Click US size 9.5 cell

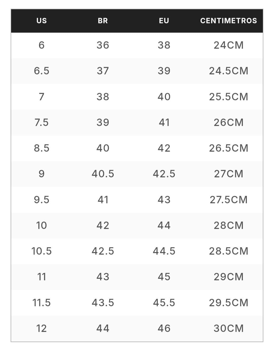coord(42,200)
